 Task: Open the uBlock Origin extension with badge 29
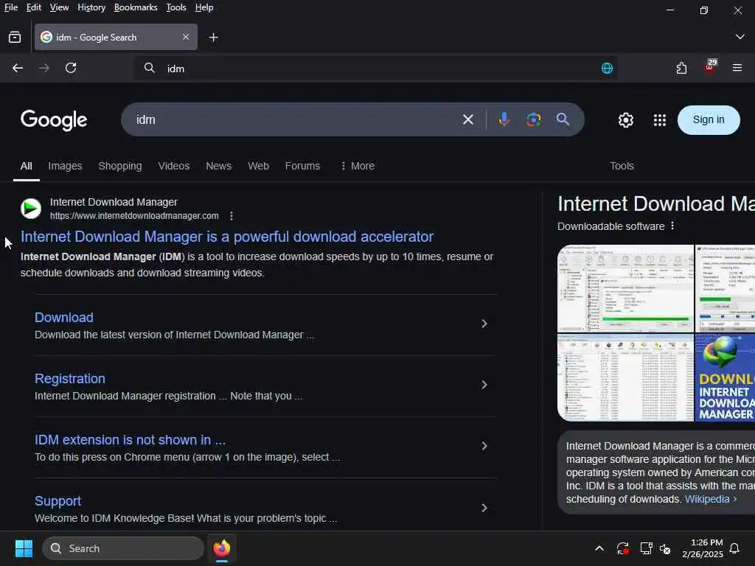tap(710, 67)
